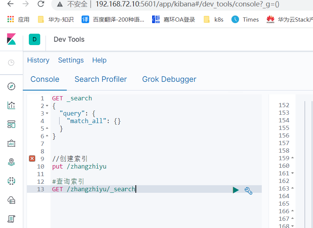
Task: Open Discover compass icon in sidebar
Action: pos(11,86)
